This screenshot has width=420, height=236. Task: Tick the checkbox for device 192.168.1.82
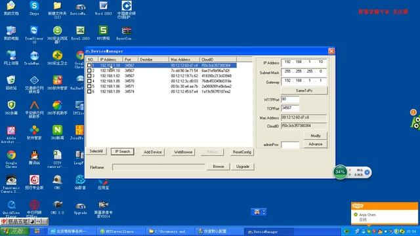tap(89, 76)
